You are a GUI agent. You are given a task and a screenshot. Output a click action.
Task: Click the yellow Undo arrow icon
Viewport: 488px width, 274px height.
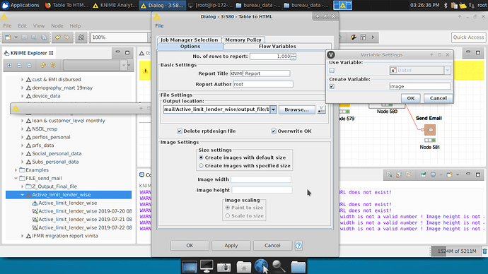tap(58, 37)
